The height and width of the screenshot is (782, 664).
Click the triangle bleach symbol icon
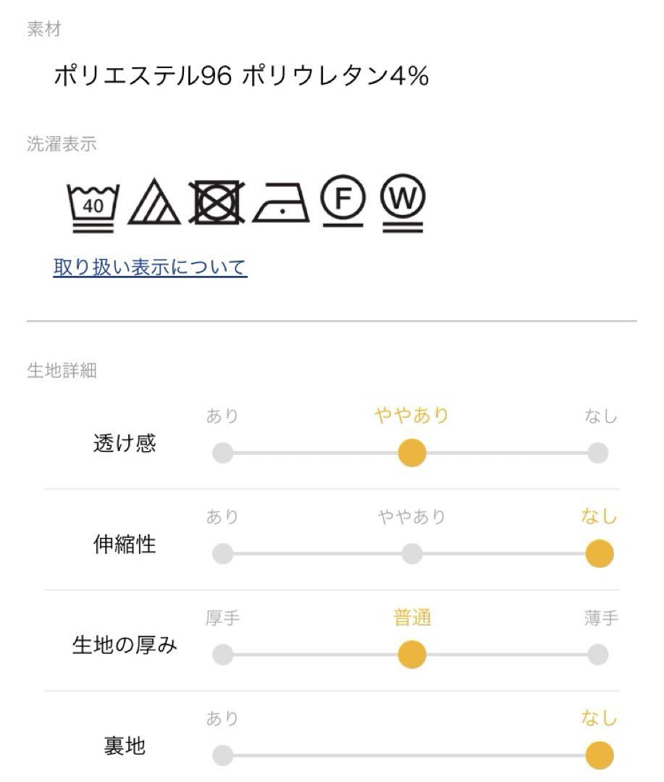click(154, 202)
